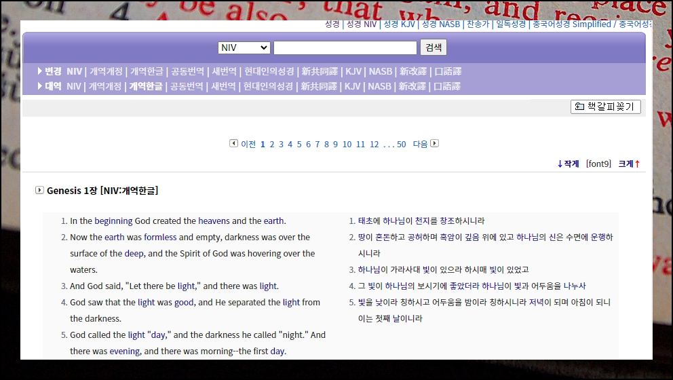The image size is (673, 380).
Task: Open the NIV version dropdown
Action: [244, 47]
